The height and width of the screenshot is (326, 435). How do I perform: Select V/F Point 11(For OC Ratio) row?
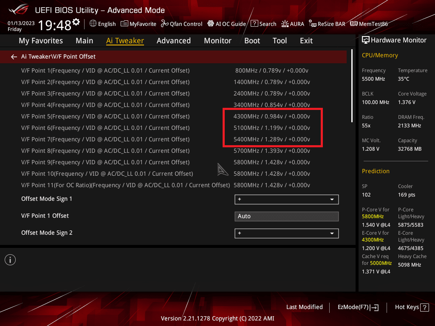125,185
